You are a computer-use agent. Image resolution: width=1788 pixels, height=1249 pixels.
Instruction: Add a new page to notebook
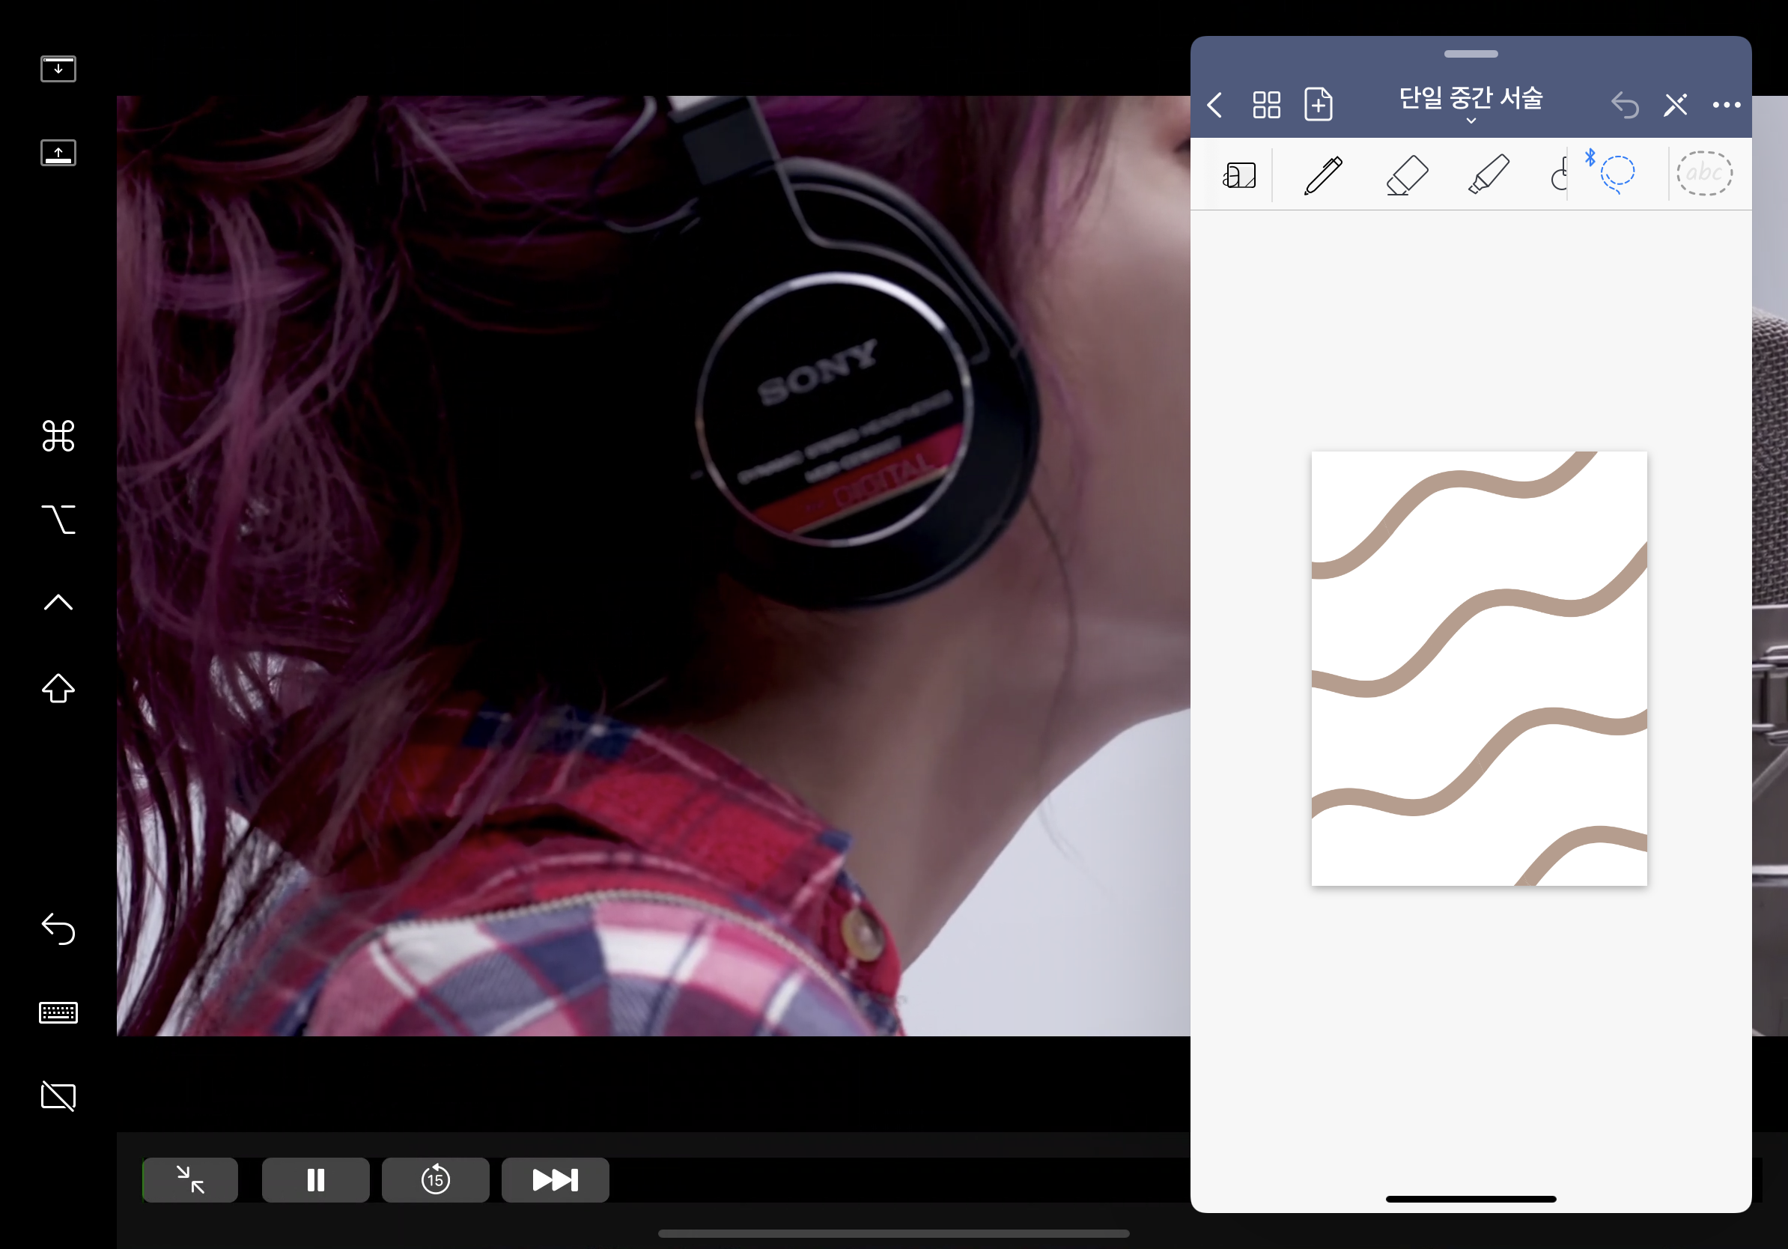(1319, 104)
